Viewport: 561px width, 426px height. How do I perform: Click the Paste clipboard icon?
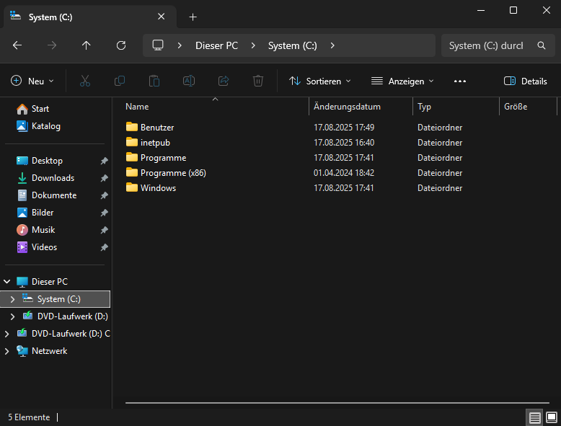(154, 81)
